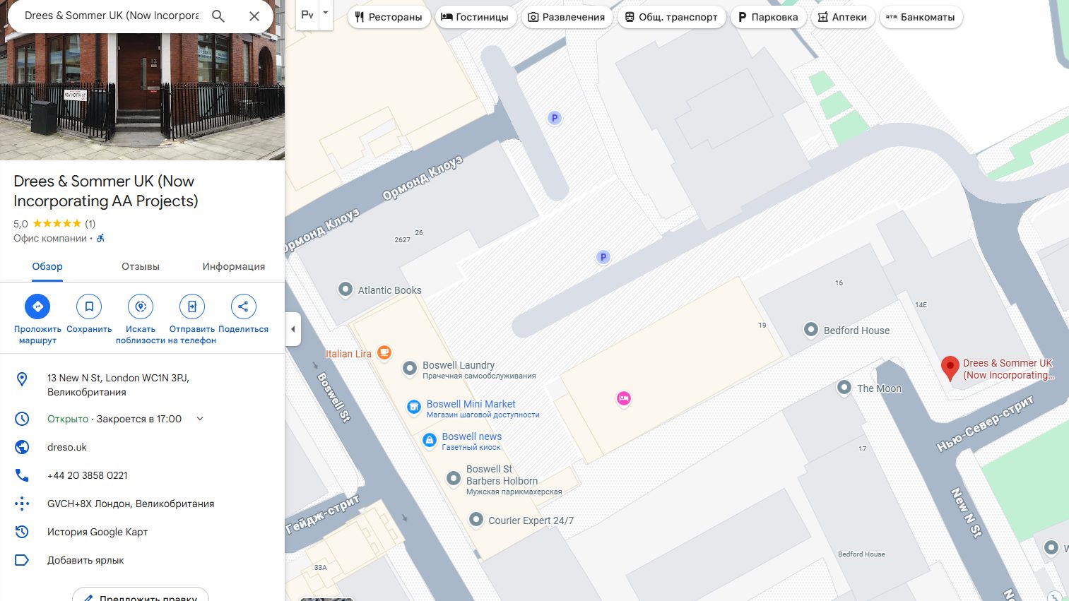Click the search field with Drees & Sommer text
The width and height of the screenshot is (1069, 601).
point(112,16)
